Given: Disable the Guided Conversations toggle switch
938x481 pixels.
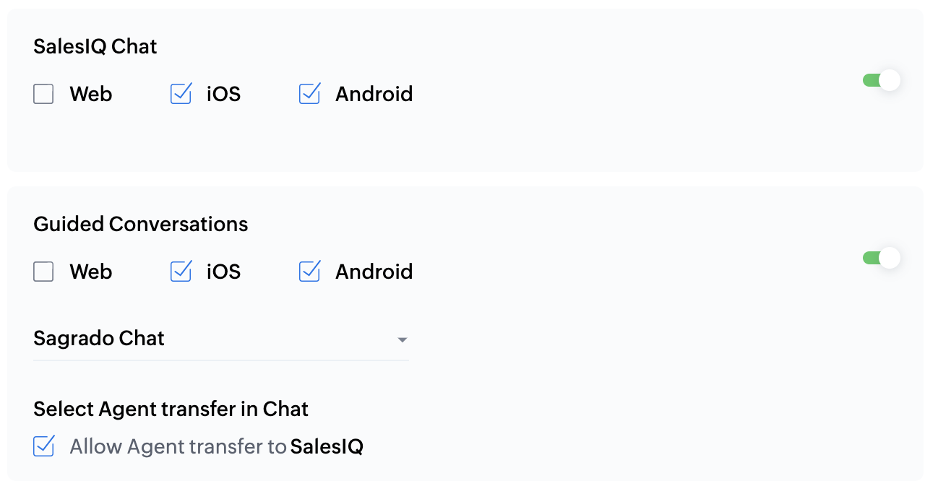Looking at the screenshot, I should tap(881, 258).
